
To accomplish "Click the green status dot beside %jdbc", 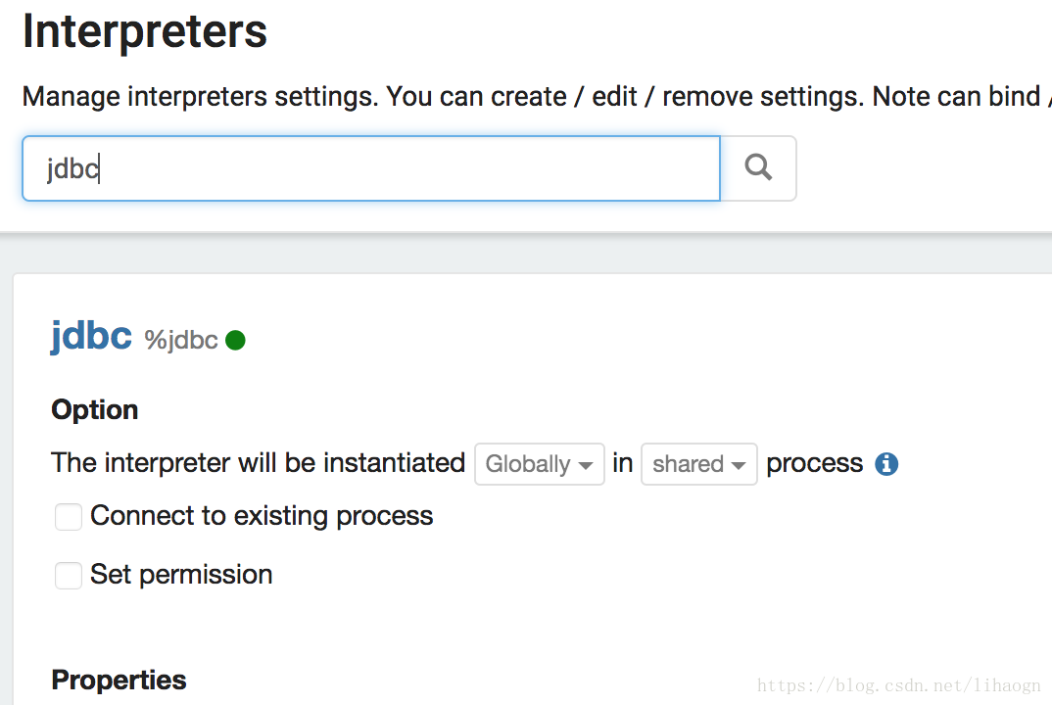I will tap(235, 340).
